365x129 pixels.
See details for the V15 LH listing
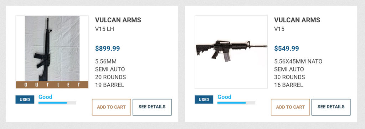click(152, 107)
